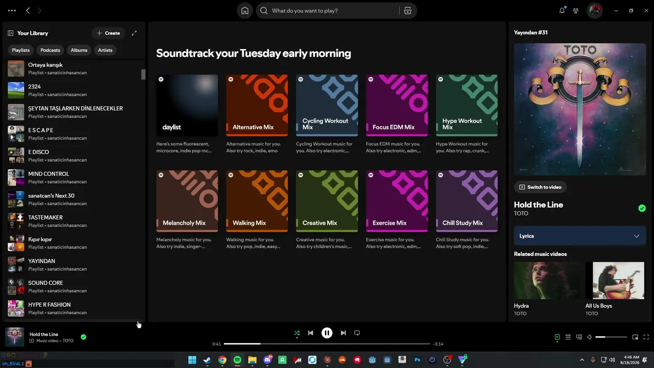Pause the current song
Image resolution: width=654 pixels, height=368 pixels.
click(327, 333)
